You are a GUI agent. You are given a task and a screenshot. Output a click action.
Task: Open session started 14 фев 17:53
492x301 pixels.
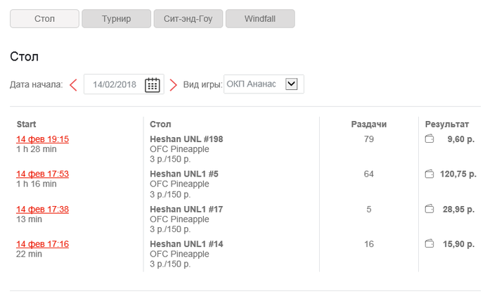pyautogui.click(x=42, y=174)
